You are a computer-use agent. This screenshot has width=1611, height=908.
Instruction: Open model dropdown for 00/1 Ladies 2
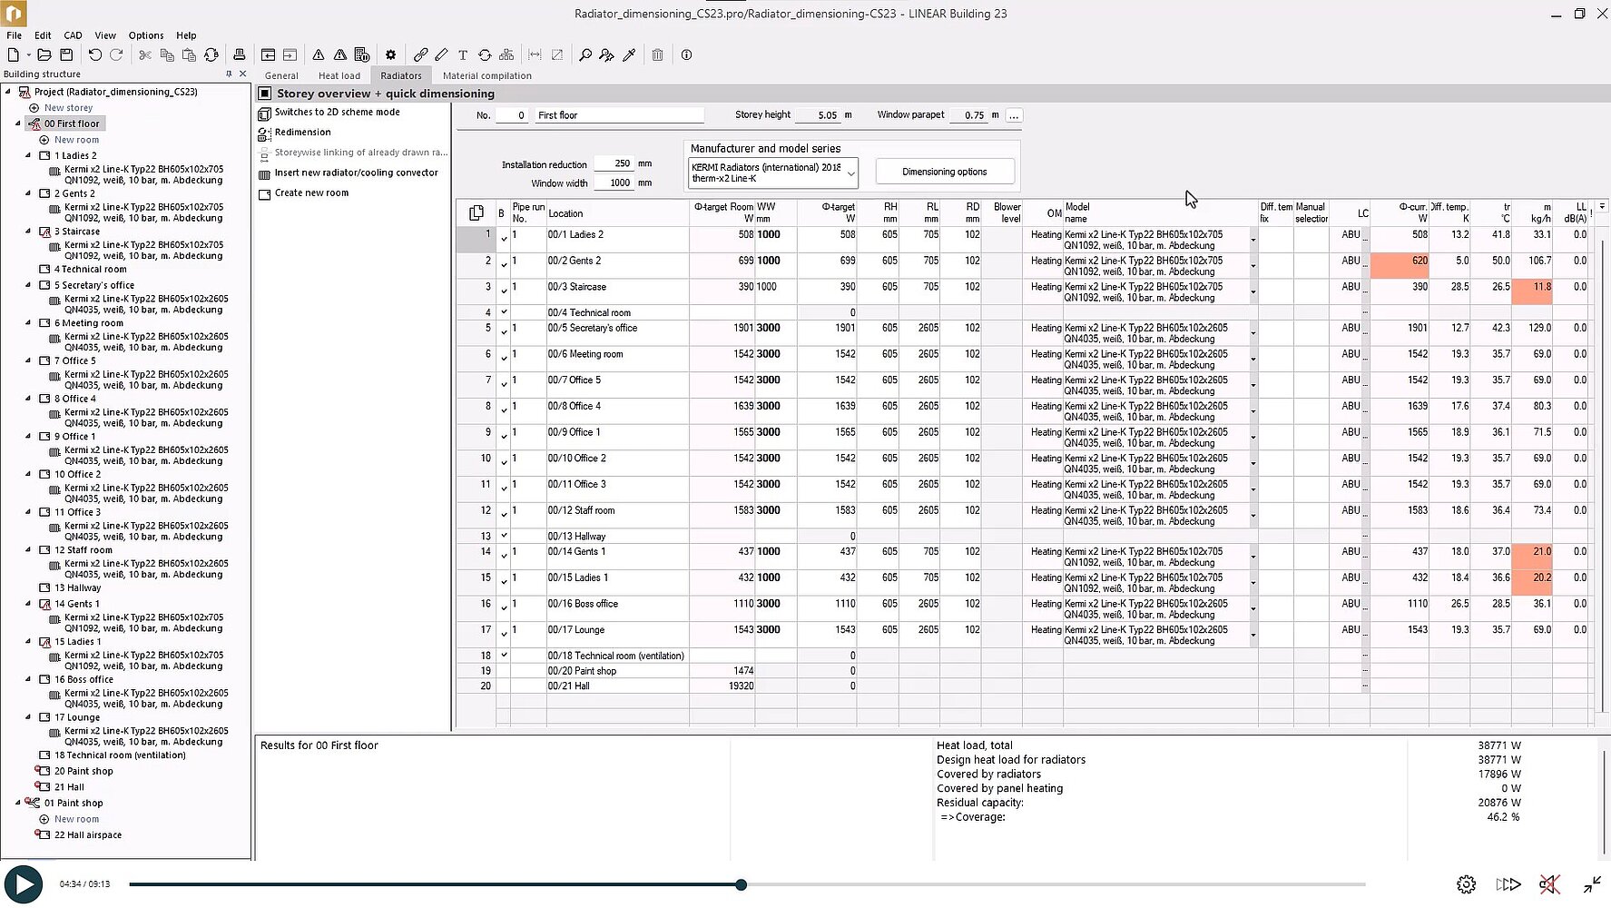click(x=1253, y=241)
